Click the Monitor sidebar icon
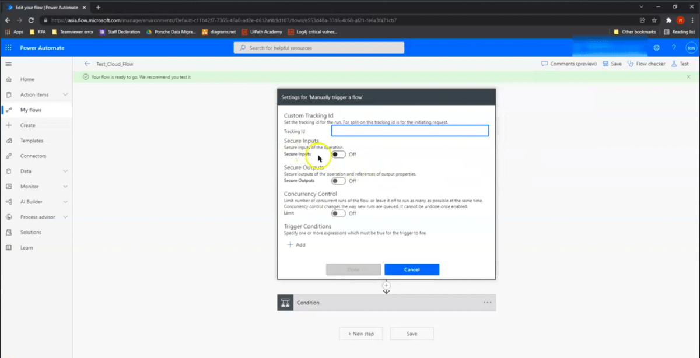Screen dimensions: 700x358 (x=8, y=187)
